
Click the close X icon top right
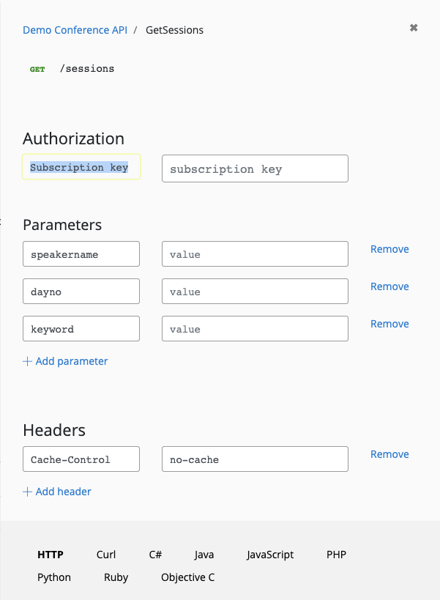coord(414,28)
